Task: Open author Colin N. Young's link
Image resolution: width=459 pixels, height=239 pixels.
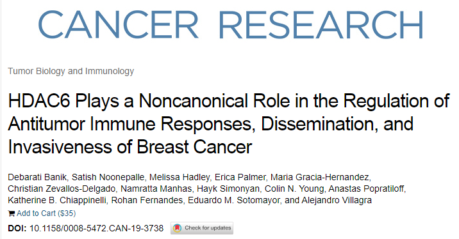Action: coord(294,189)
